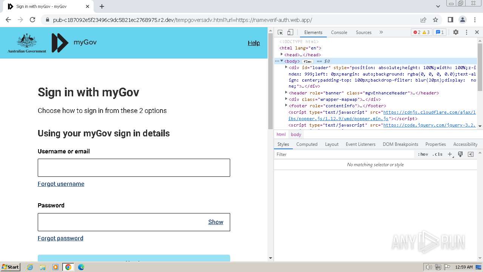The height and width of the screenshot is (272, 483).
Task: Go forward in browser history
Action: [20, 20]
